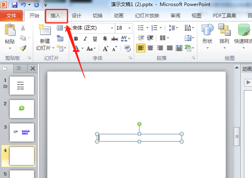252x178 pixels.
Task: Click the font color A button
Action: pos(76,48)
